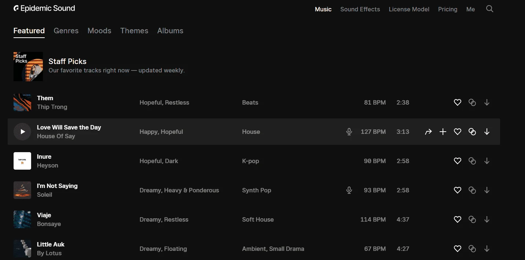The image size is (525, 260).
Task: Find similar tracks to Inure
Action: click(x=472, y=161)
